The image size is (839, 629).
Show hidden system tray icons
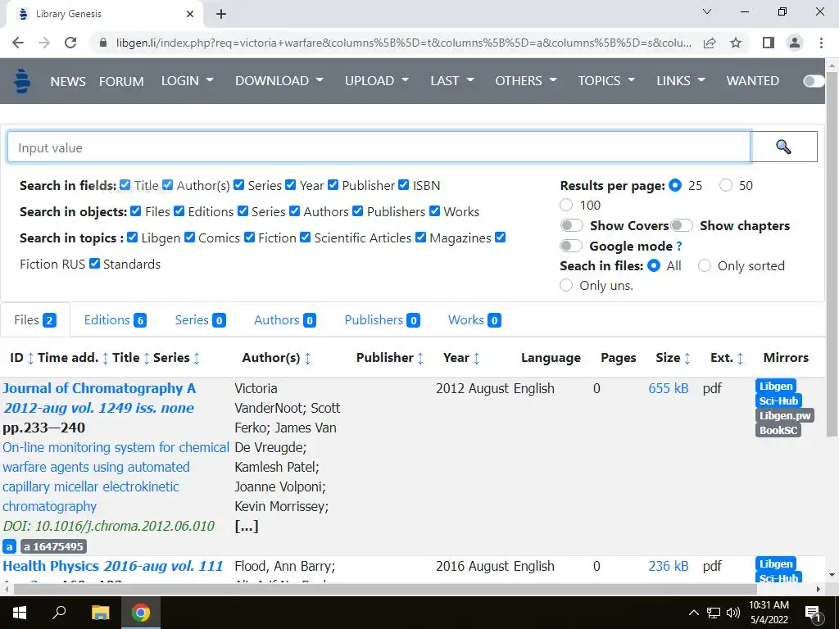pyautogui.click(x=693, y=613)
